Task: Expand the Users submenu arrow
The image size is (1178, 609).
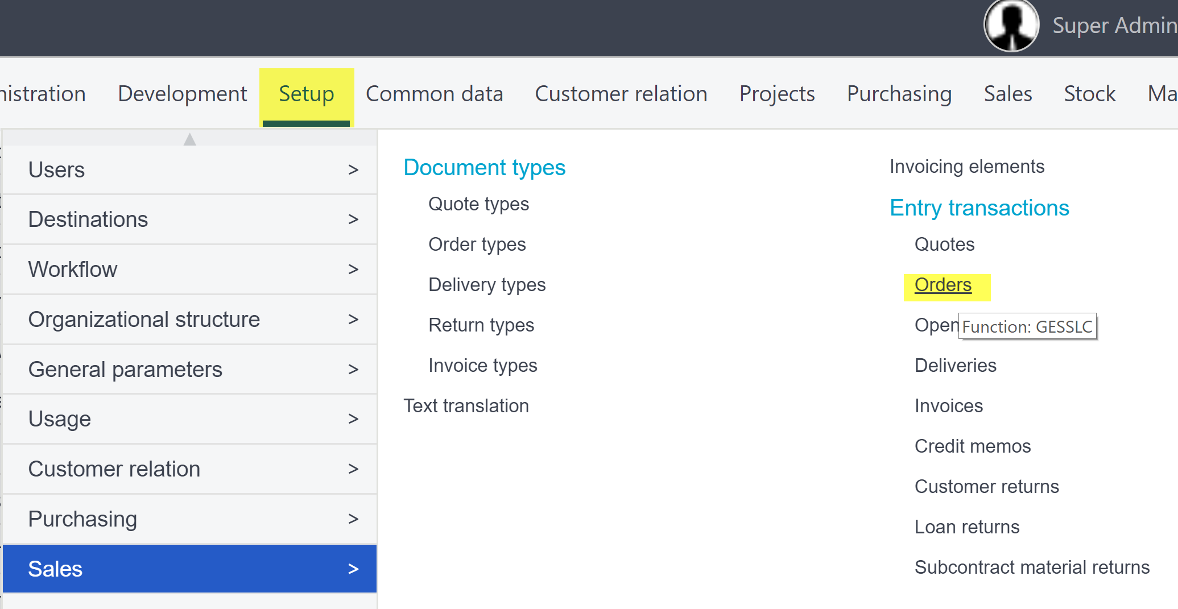Action: 353,170
